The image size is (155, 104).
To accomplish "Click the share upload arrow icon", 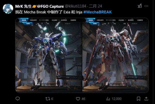I will click(146, 99).
